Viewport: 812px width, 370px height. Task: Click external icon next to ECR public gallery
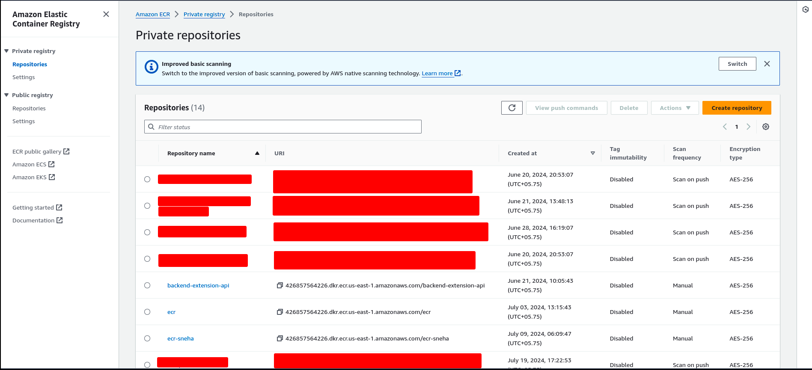pyautogui.click(x=66, y=151)
